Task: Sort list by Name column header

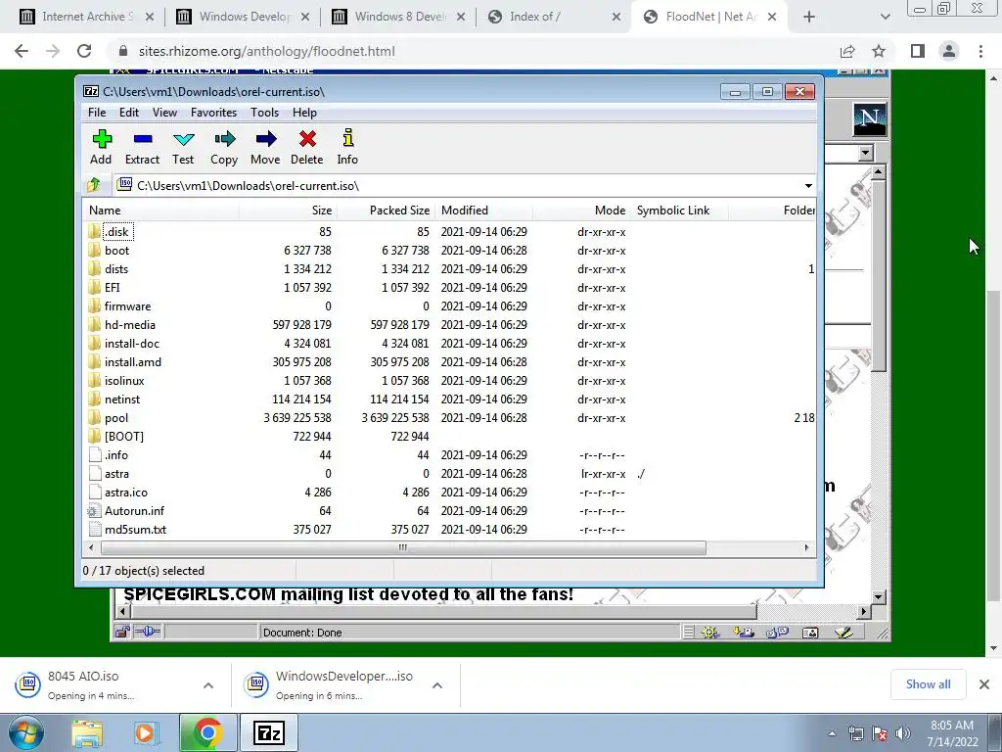Action: pos(161,211)
